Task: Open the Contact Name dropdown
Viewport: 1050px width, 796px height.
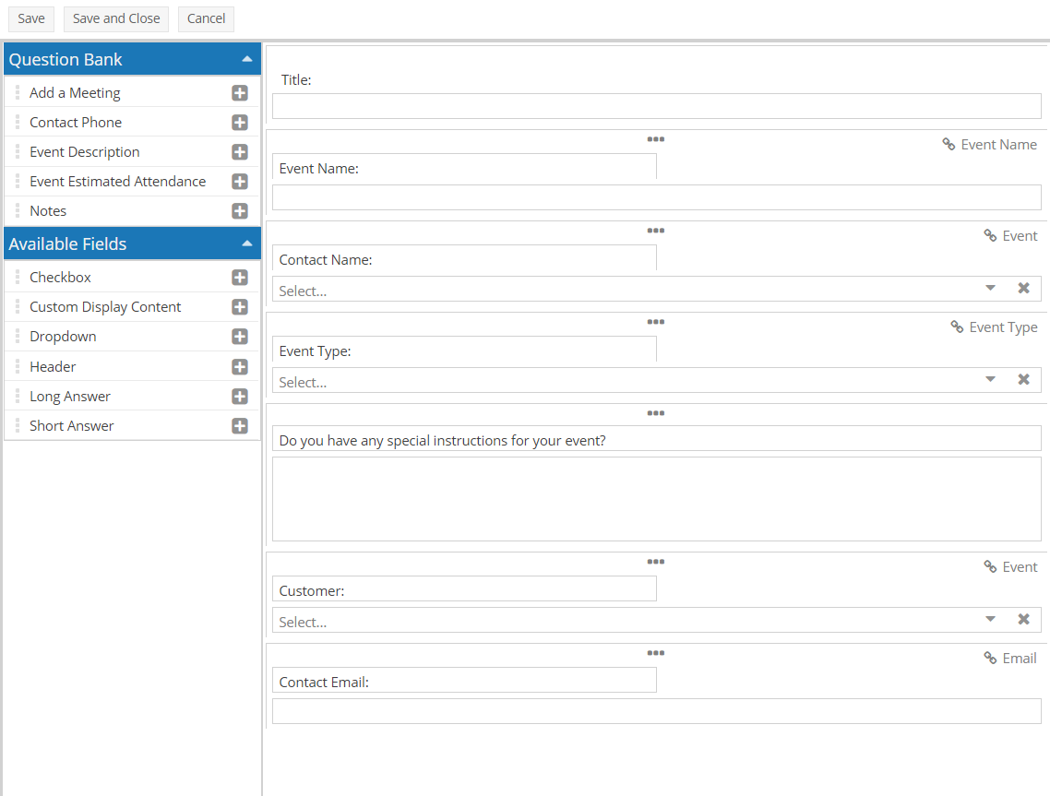Action: pyautogui.click(x=990, y=288)
